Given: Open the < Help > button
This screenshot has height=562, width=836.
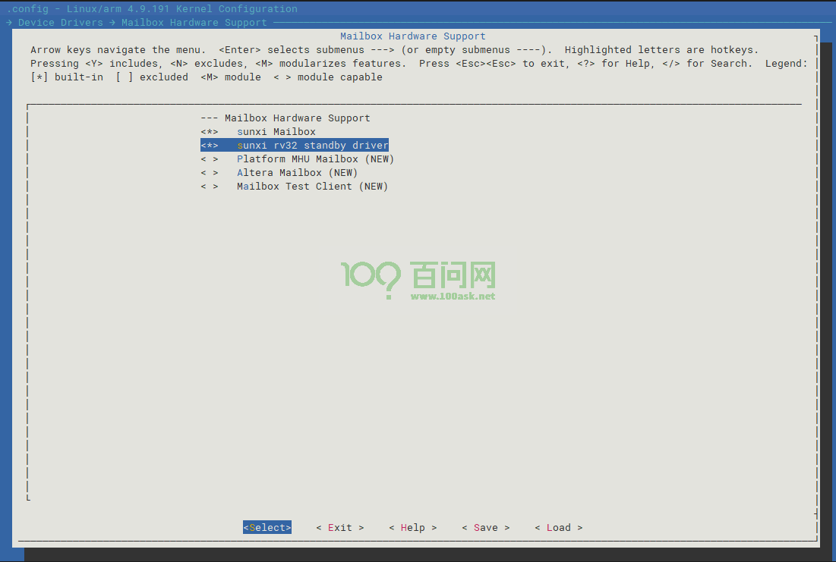Looking at the screenshot, I should pyautogui.click(x=412, y=528).
